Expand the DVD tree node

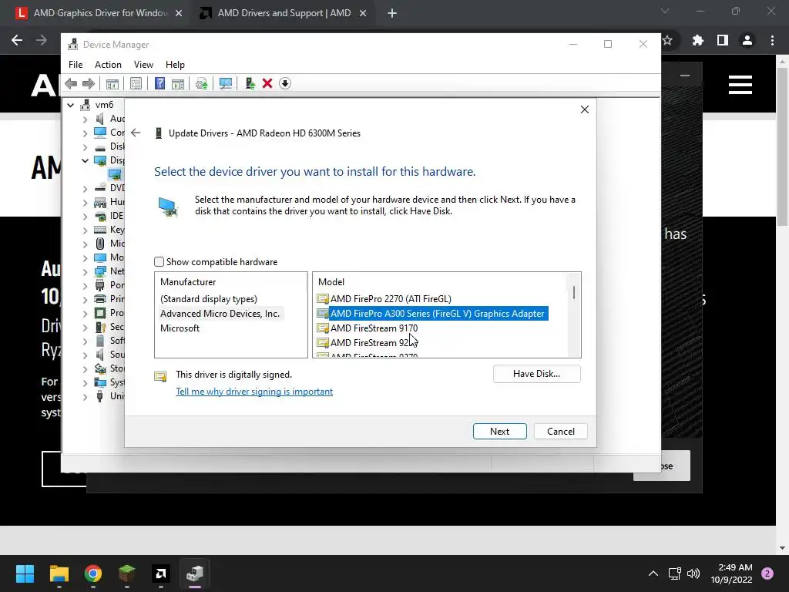point(85,188)
